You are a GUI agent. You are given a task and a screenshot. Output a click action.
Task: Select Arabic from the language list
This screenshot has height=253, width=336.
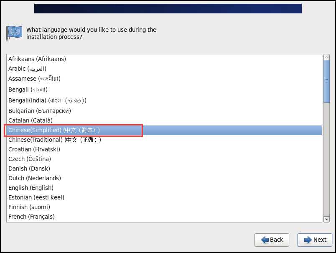(164, 69)
